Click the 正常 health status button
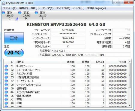The width and height of the screenshot is (135, 111). click(14, 38)
